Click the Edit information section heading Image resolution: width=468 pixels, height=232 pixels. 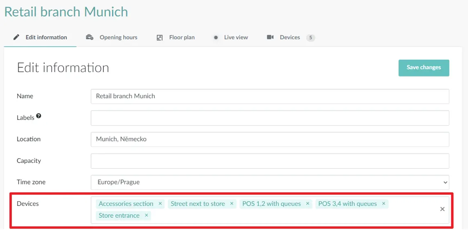pyautogui.click(x=63, y=68)
